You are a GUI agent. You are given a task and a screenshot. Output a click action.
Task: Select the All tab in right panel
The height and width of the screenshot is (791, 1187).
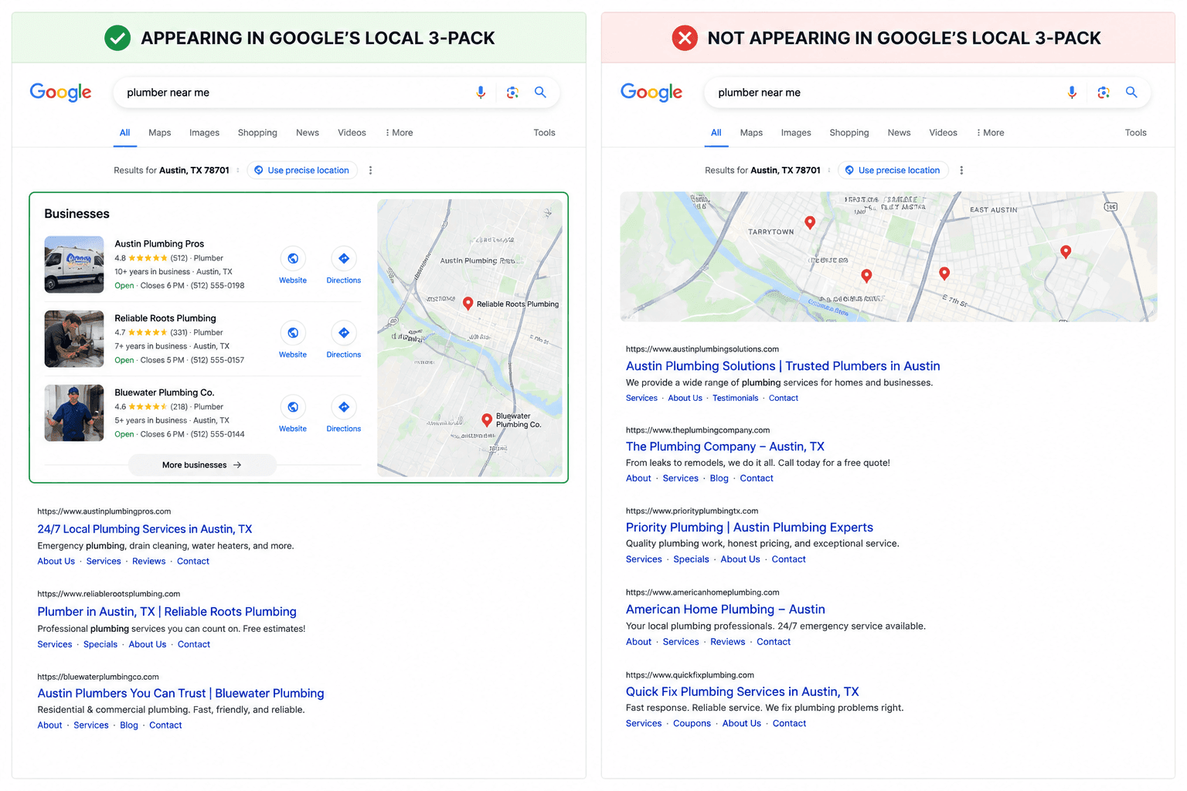click(716, 133)
